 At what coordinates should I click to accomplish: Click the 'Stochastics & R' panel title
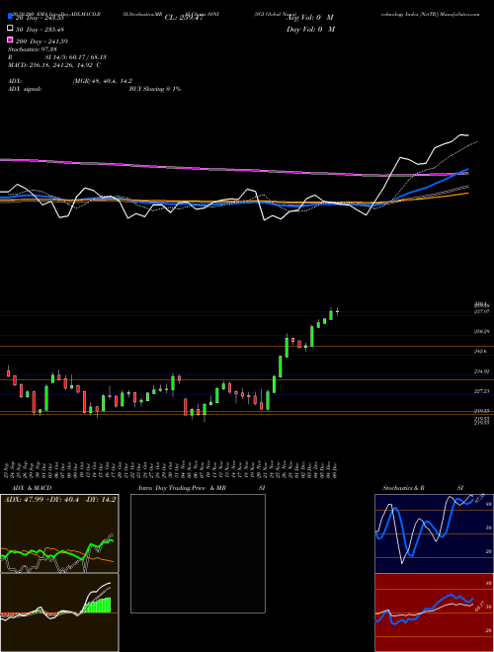(403, 488)
